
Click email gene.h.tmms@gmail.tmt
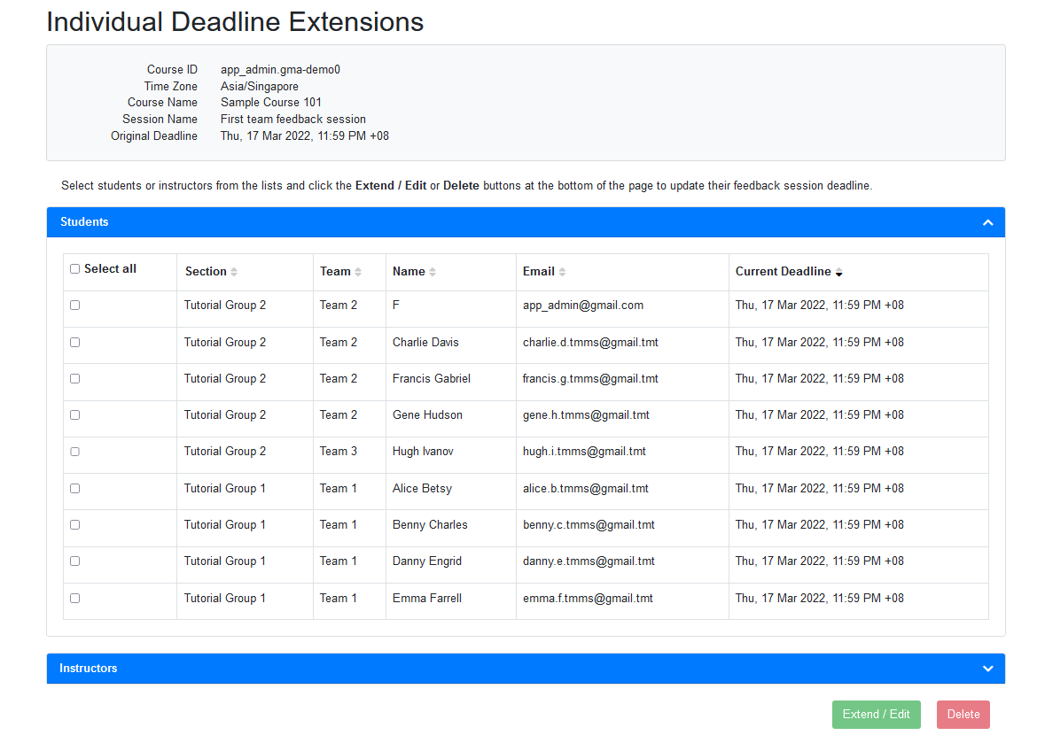(x=586, y=415)
